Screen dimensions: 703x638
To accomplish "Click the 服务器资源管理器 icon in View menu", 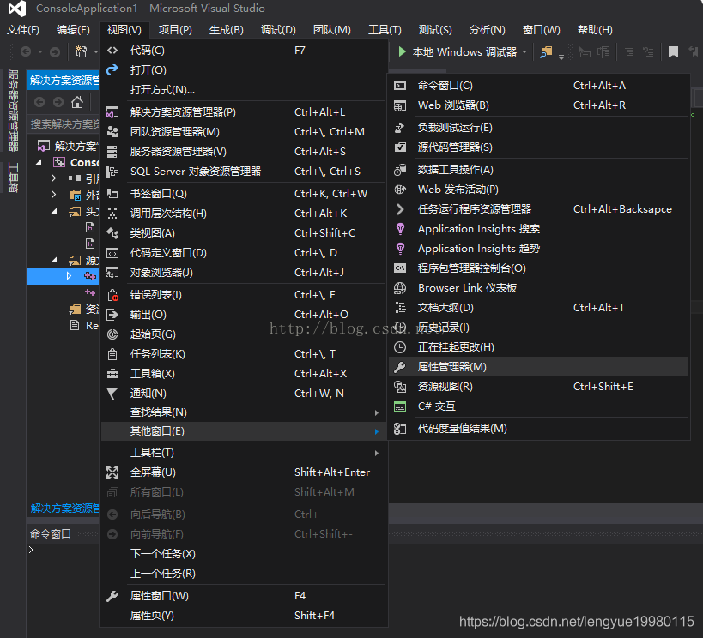I will pyautogui.click(x=112, y=152).
